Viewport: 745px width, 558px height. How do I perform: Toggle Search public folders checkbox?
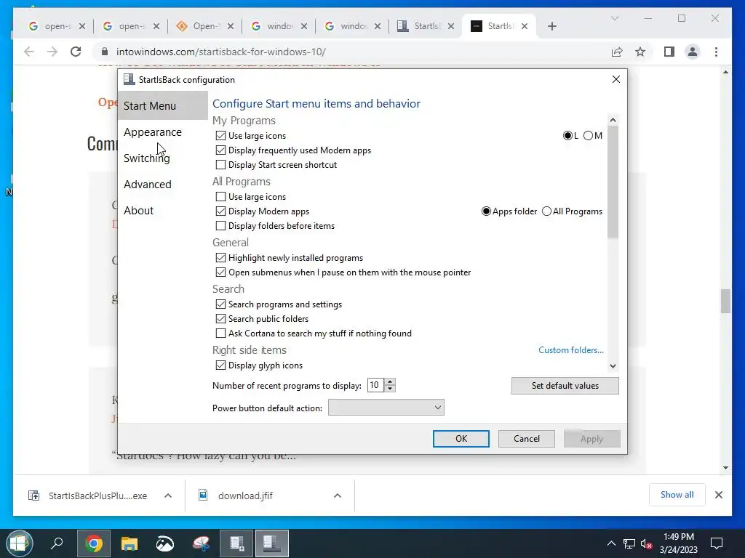220,319
